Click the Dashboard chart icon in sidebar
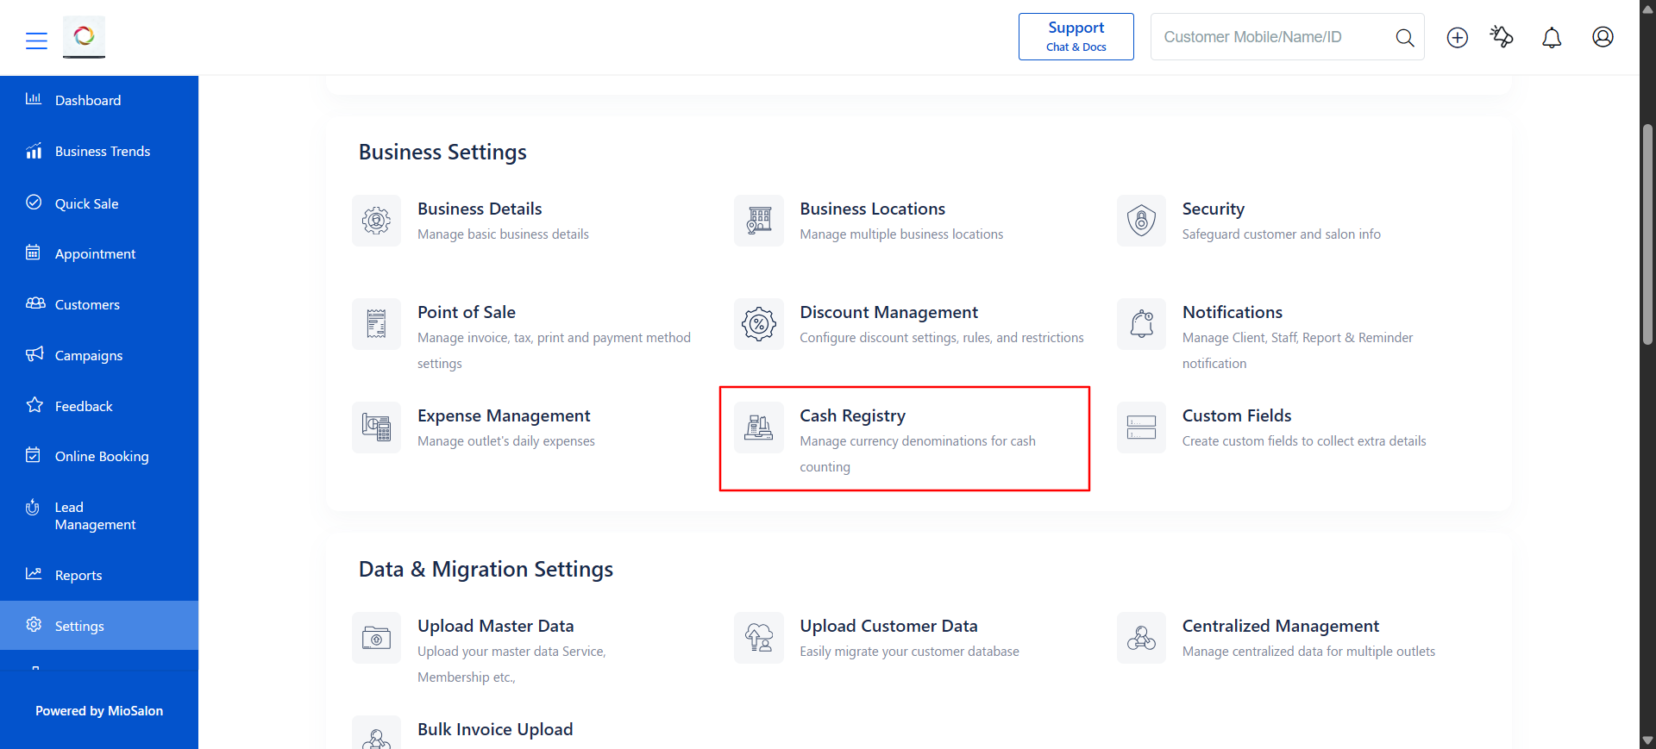Screen dimensions: 1656x749 (34, 99)
